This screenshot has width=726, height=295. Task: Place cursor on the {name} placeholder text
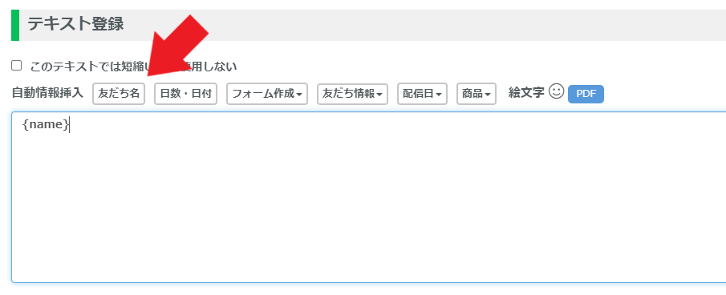click(x=46, y=124)
